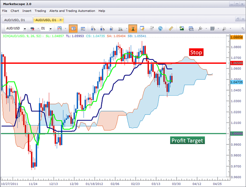Click the grayed eye-with-arrow icon
246x187 pixels.
151,28
